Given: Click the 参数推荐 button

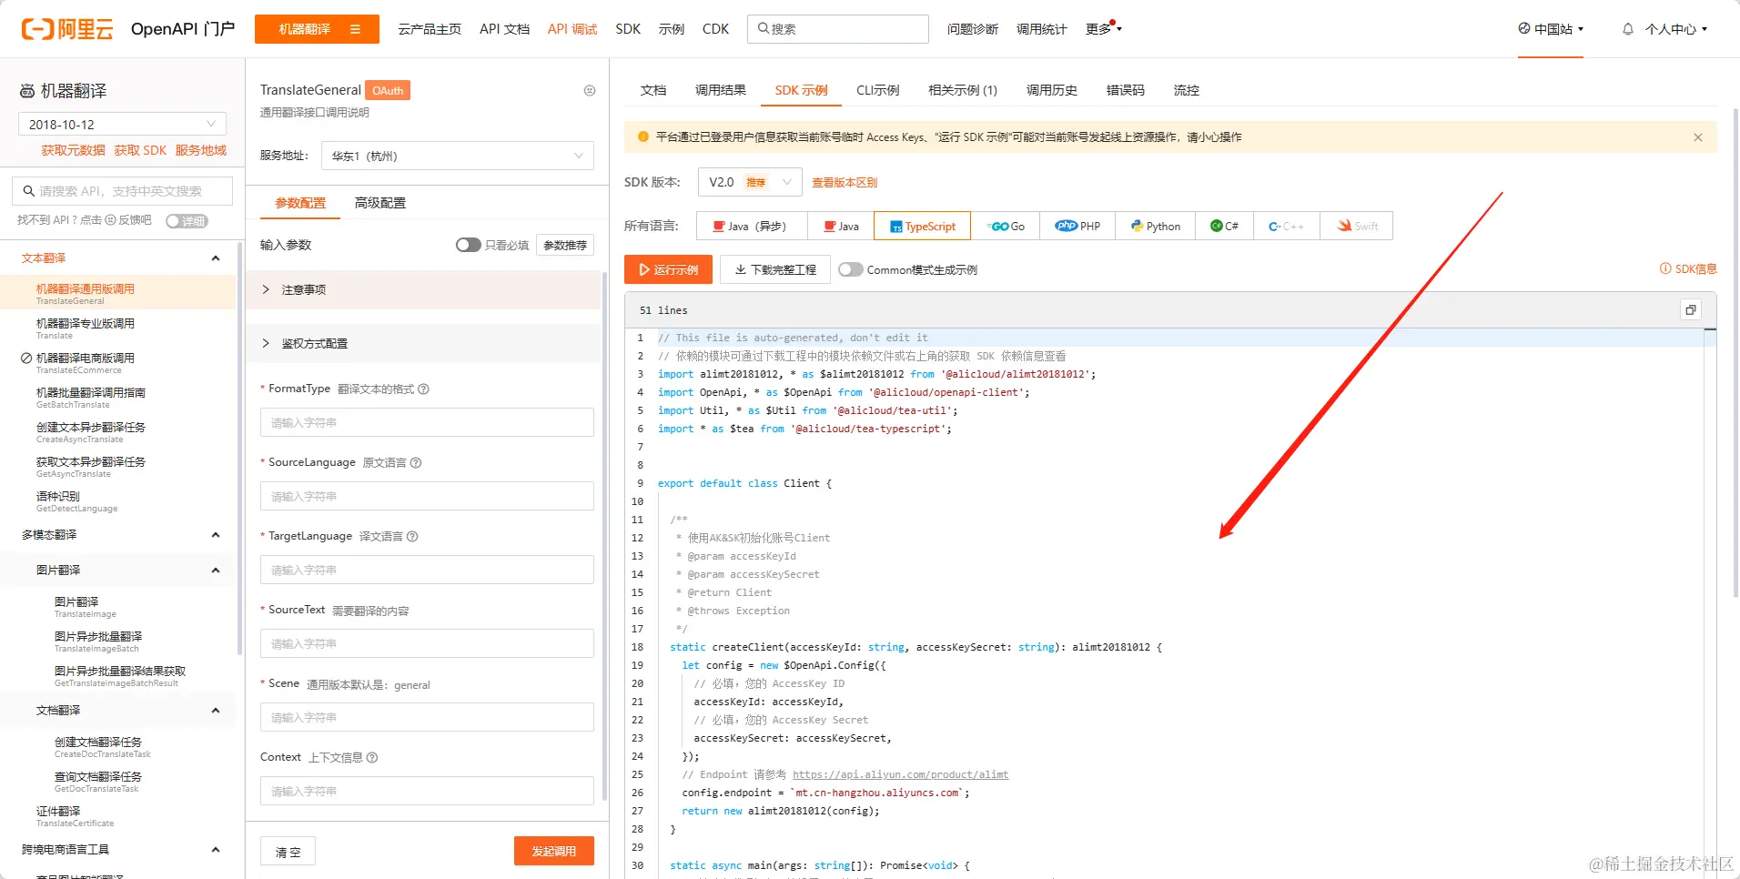Looking at the screenshot, I should 565,245.
